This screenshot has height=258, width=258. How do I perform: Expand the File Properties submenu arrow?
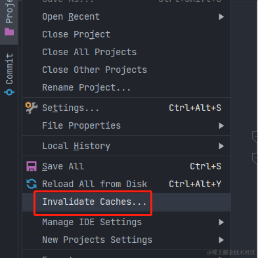(221, 125)
